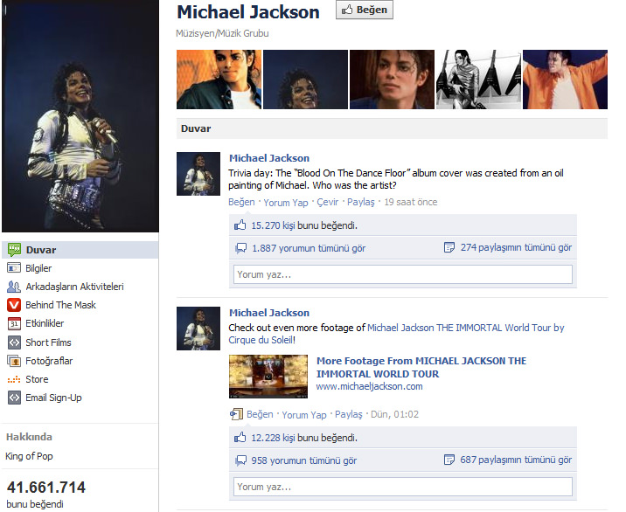Image resolution: width=626 pixels, height=512 pixels.
Task: Open the first photo thumbnail in the strip
Action: pos(218,80)
